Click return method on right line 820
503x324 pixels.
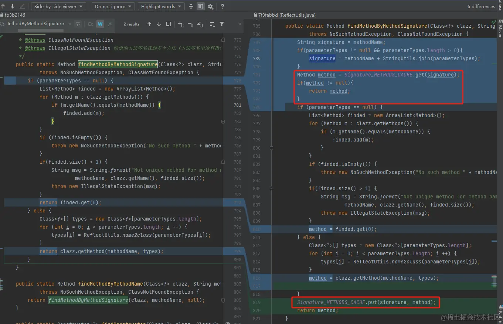click(317, 310)
